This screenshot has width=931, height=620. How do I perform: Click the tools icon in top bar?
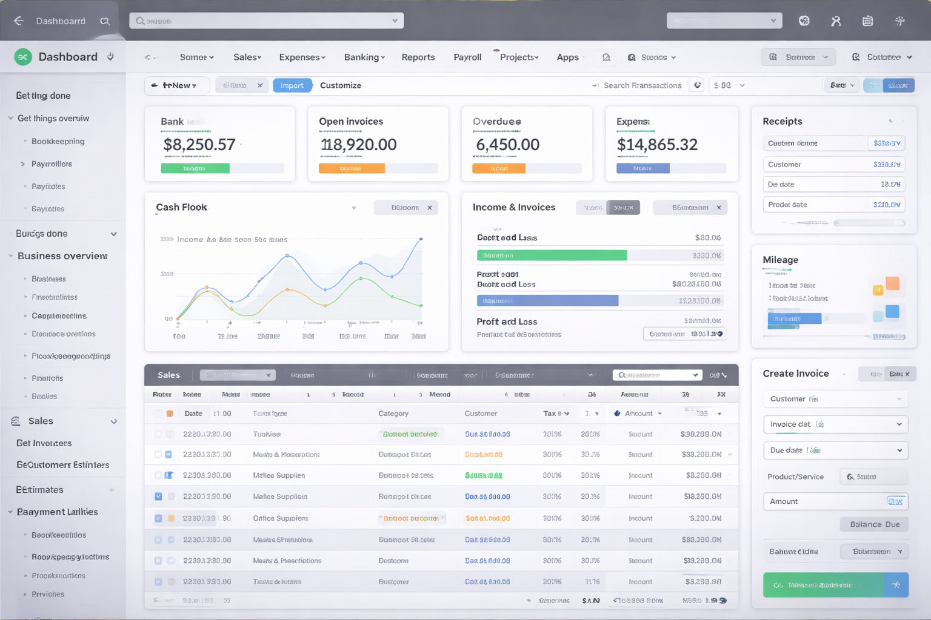click(836, 21)
